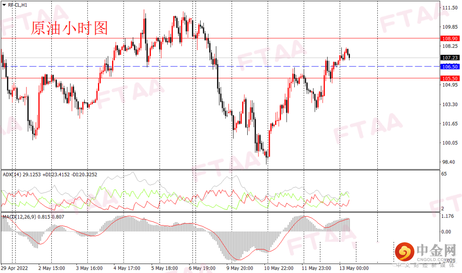Click the 100.05 price scale value
462x273 pixels.
[x=450, y=143]
